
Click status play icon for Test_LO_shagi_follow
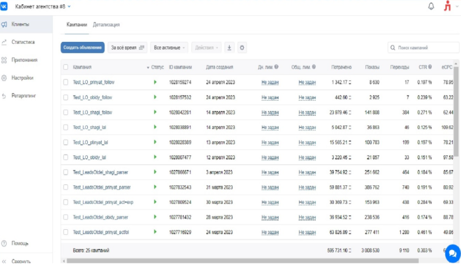point(155,112)
